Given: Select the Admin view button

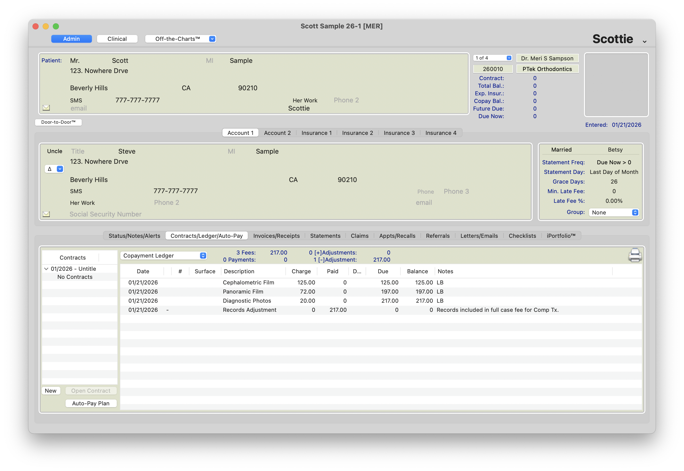Looking at the screenshot, I should (x=71, y=39).
